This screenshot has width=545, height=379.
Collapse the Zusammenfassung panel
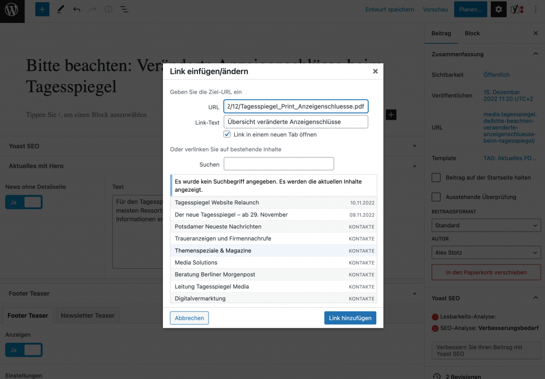[x=535, y=54]
